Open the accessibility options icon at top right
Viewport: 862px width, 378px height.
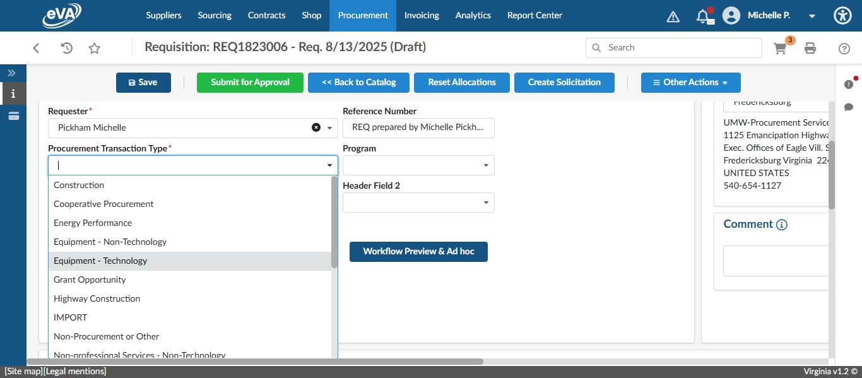[842, 15]
